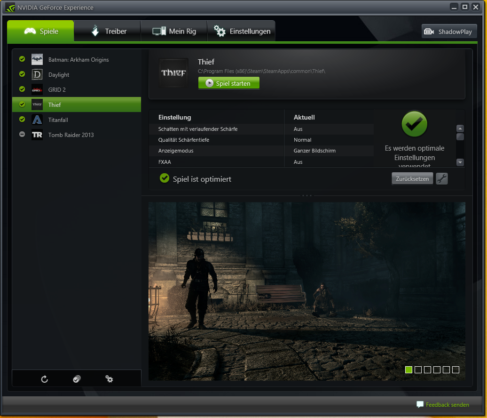Viewport: 487px width, 418px height.
Task: Show first screenshot with green indicator square
Action: pos(409,370)
